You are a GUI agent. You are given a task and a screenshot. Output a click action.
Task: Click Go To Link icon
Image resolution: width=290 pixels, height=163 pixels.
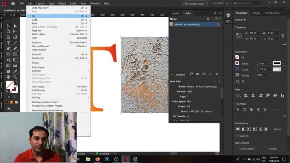pos(204,74)
